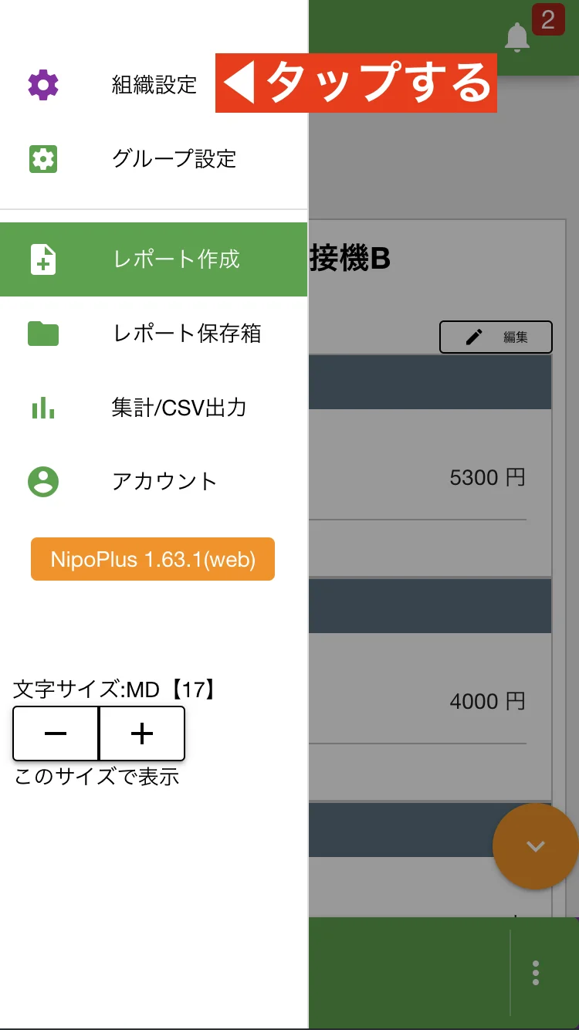Open notifications via the bell icon
Viewport: 579px width, 1030px height.
(516, 37)
